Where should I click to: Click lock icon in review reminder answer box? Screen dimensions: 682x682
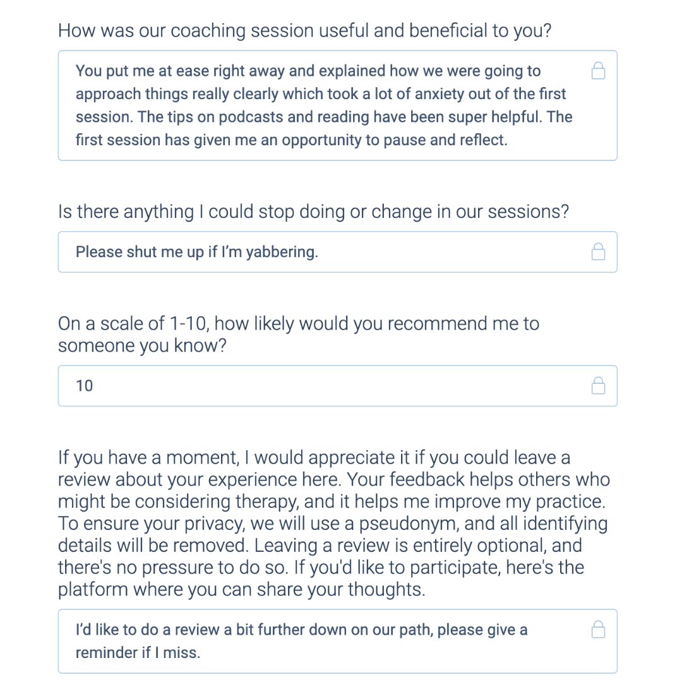(598, 630)
